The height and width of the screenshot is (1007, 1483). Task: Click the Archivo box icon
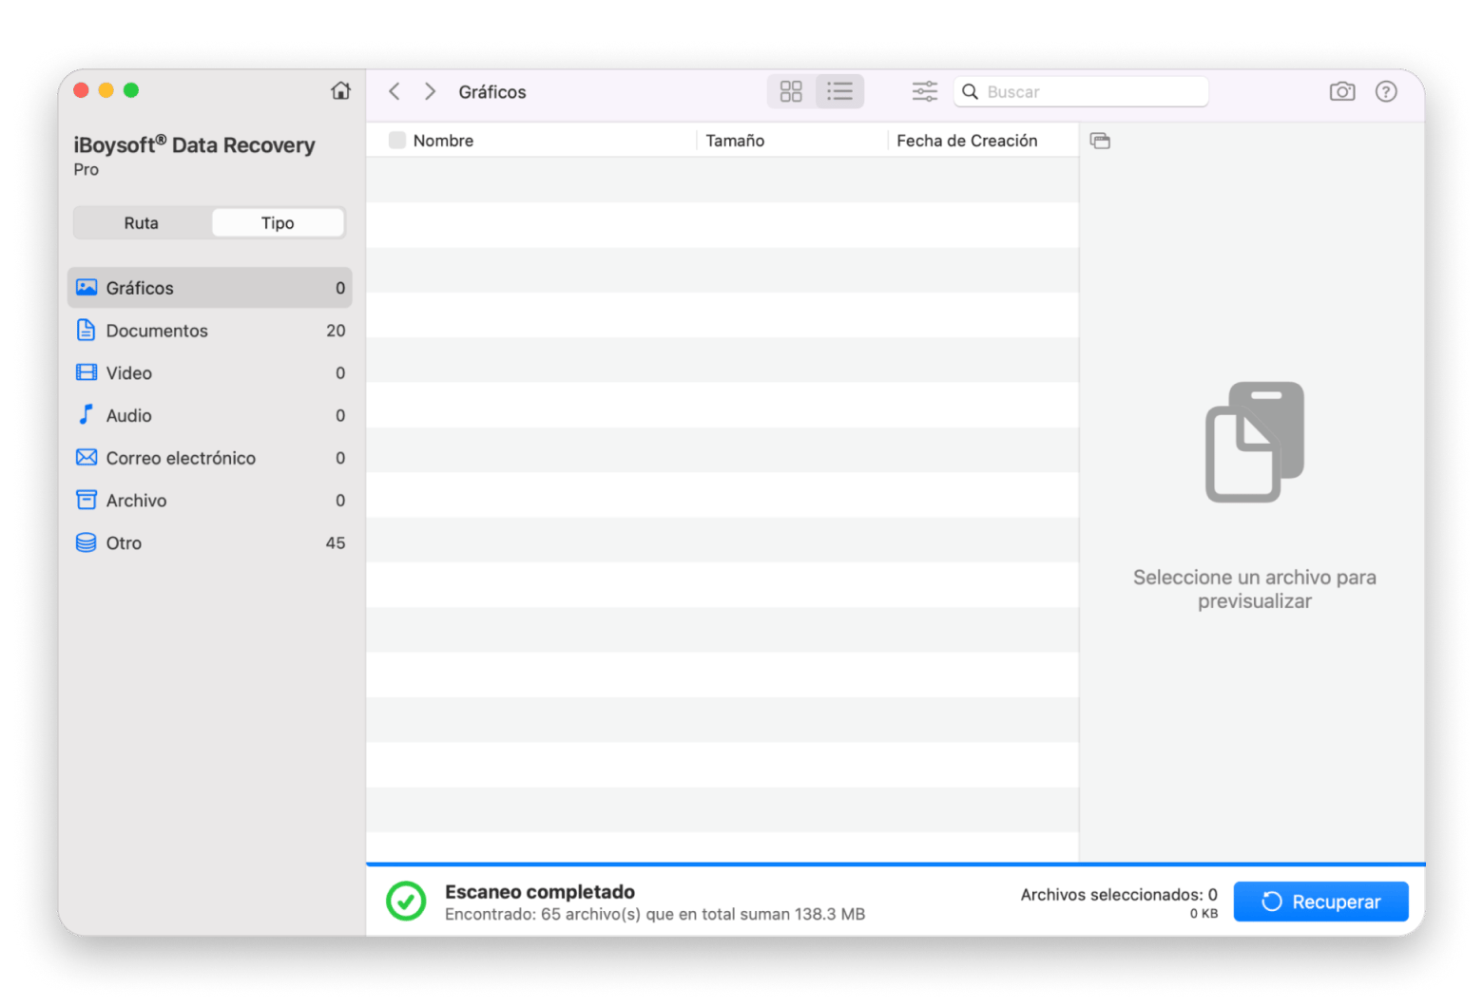[x=87, y=500]
